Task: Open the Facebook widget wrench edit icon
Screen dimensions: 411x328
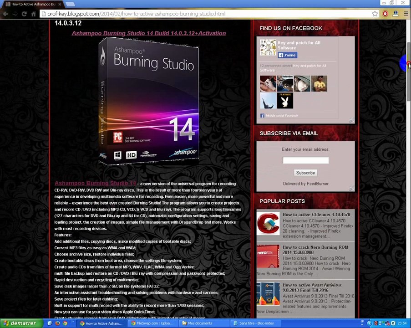Action: pos(351,120)
